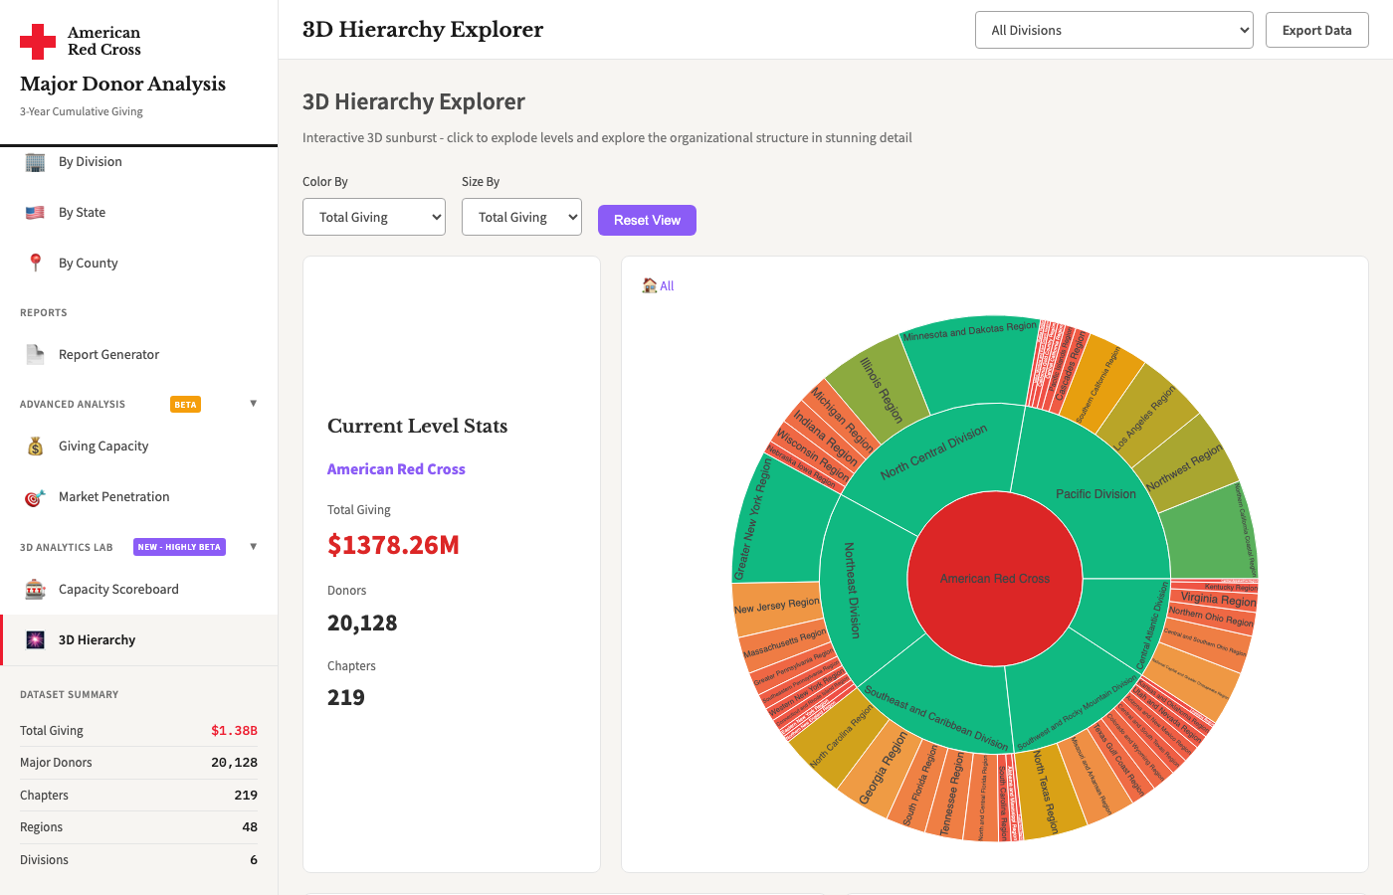
Task: Click the By County pin icon
Action: [36, 264]
